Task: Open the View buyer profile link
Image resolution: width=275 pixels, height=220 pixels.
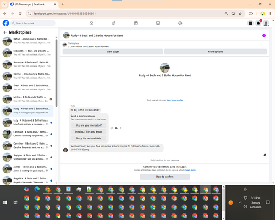Action: point(174,100)
